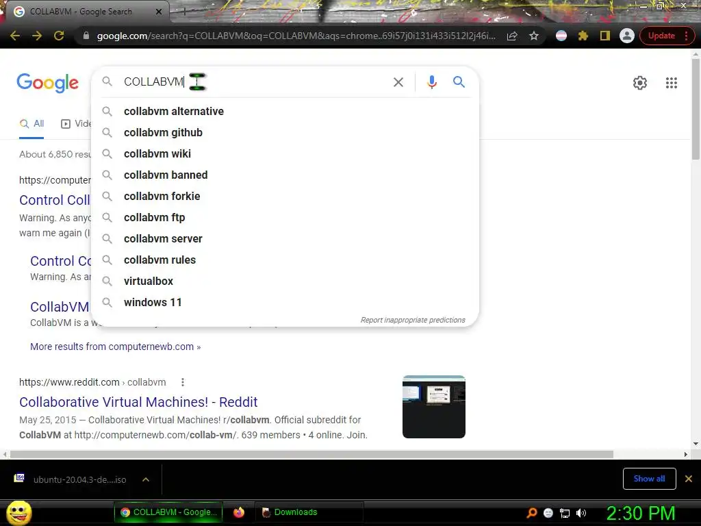701x526 pixels.
Task: Click the horizontal scrollbar thumb
Action: pos(311,454)
